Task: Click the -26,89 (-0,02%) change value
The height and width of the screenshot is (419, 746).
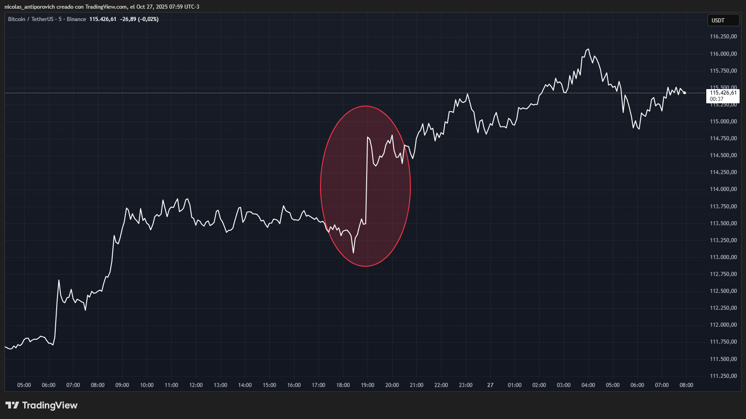Action: click(x=139, y=19)
